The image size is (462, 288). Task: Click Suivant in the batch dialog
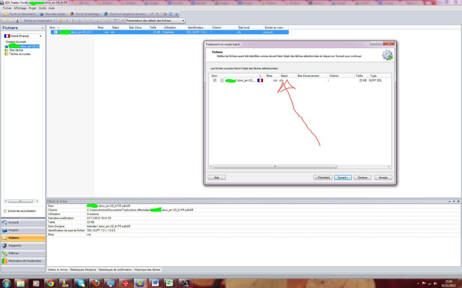pyautogui.click(x=343, y=177)
